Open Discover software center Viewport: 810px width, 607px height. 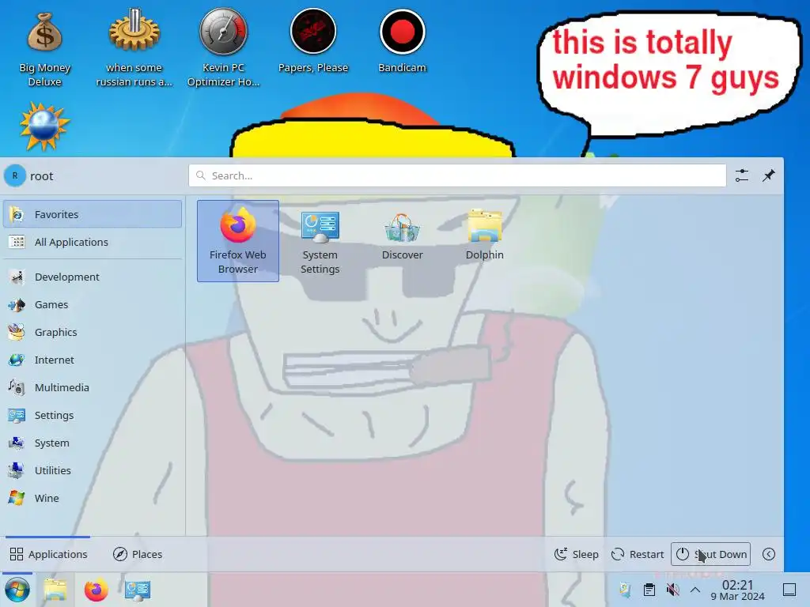[402, 235]
